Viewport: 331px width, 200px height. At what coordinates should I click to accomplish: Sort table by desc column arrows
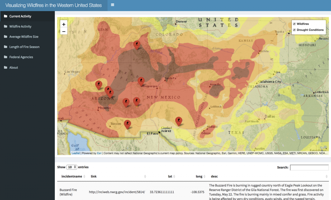tap(326, 176)
